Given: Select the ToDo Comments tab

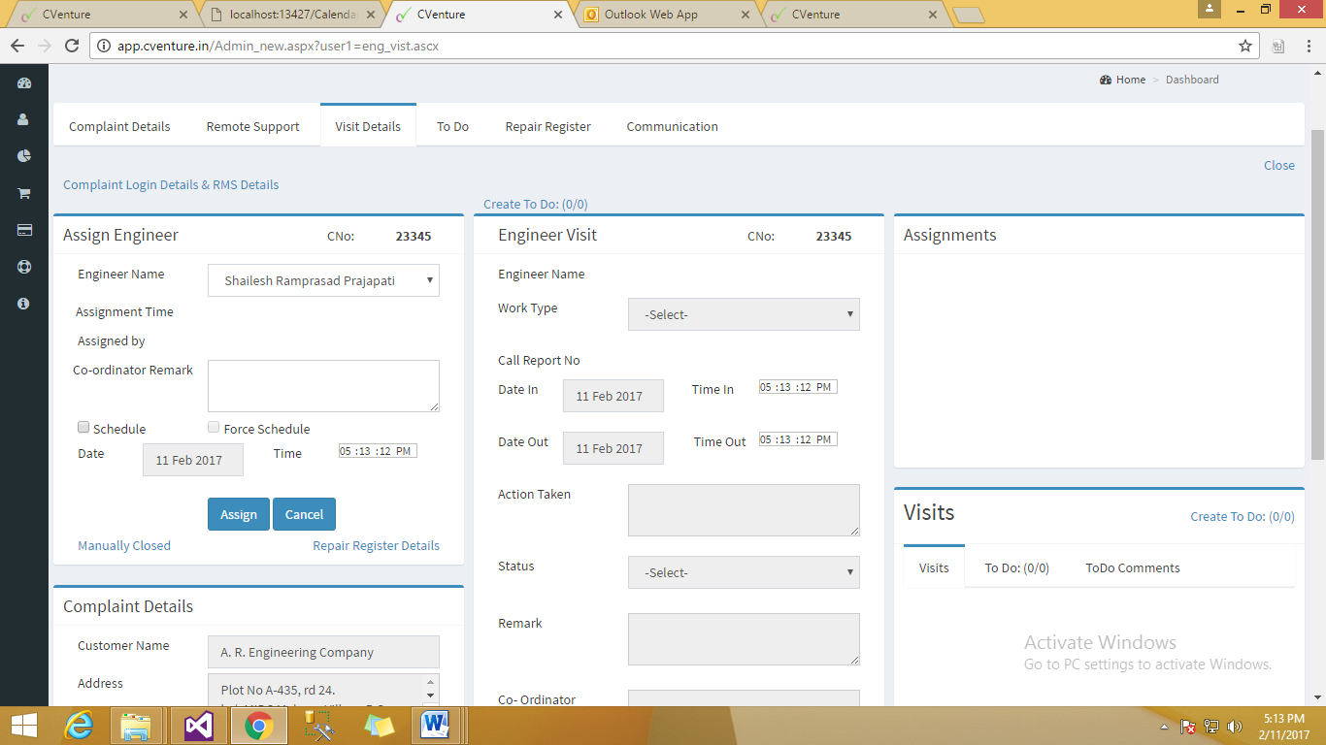Looking at the screenshot, I should click(x=1133, y=567).
